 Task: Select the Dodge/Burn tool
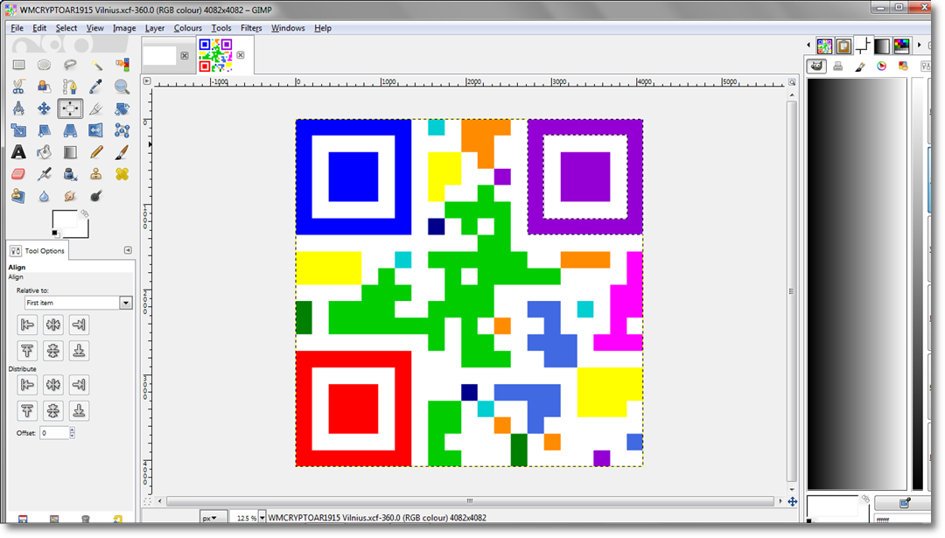[x=96, y=196]
